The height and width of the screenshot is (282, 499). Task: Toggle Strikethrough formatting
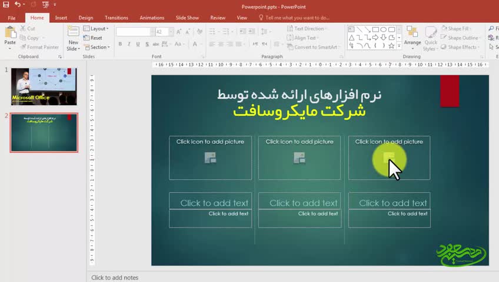pyautogui.click(x=155, y=44)
